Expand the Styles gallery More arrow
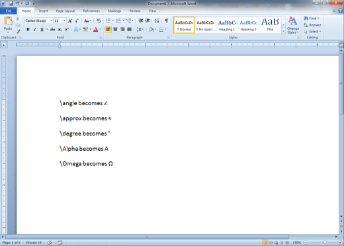This screenshot has width=344, height=246. (283, 31)
